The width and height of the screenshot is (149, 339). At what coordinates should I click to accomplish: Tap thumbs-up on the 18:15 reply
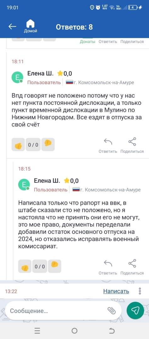(25, 266)
